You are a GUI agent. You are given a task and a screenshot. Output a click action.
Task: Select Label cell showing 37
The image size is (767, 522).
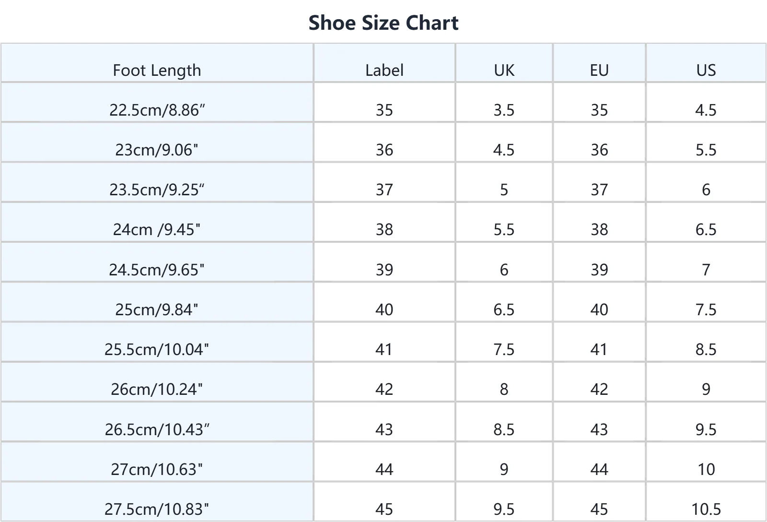[x=384, y=190]
